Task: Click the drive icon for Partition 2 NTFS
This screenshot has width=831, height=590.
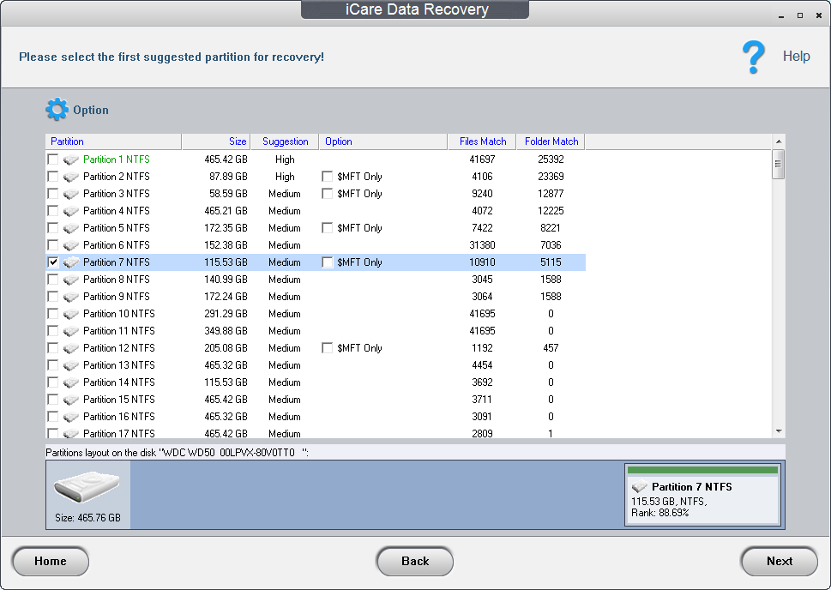Action: 71,177
